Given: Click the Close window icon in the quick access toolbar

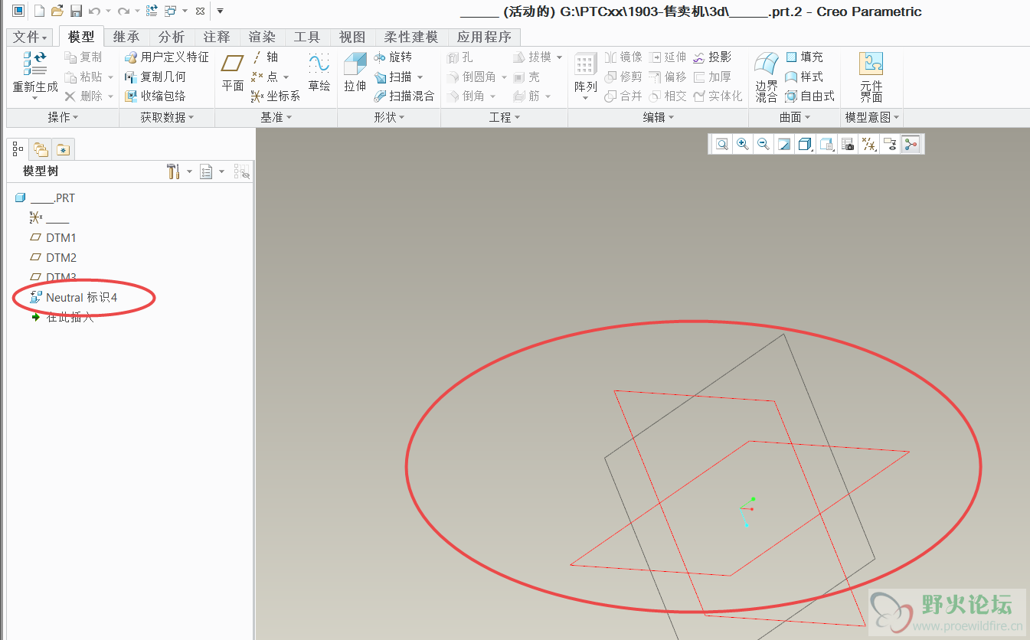Looking at the screenshot, I should 200,11.
